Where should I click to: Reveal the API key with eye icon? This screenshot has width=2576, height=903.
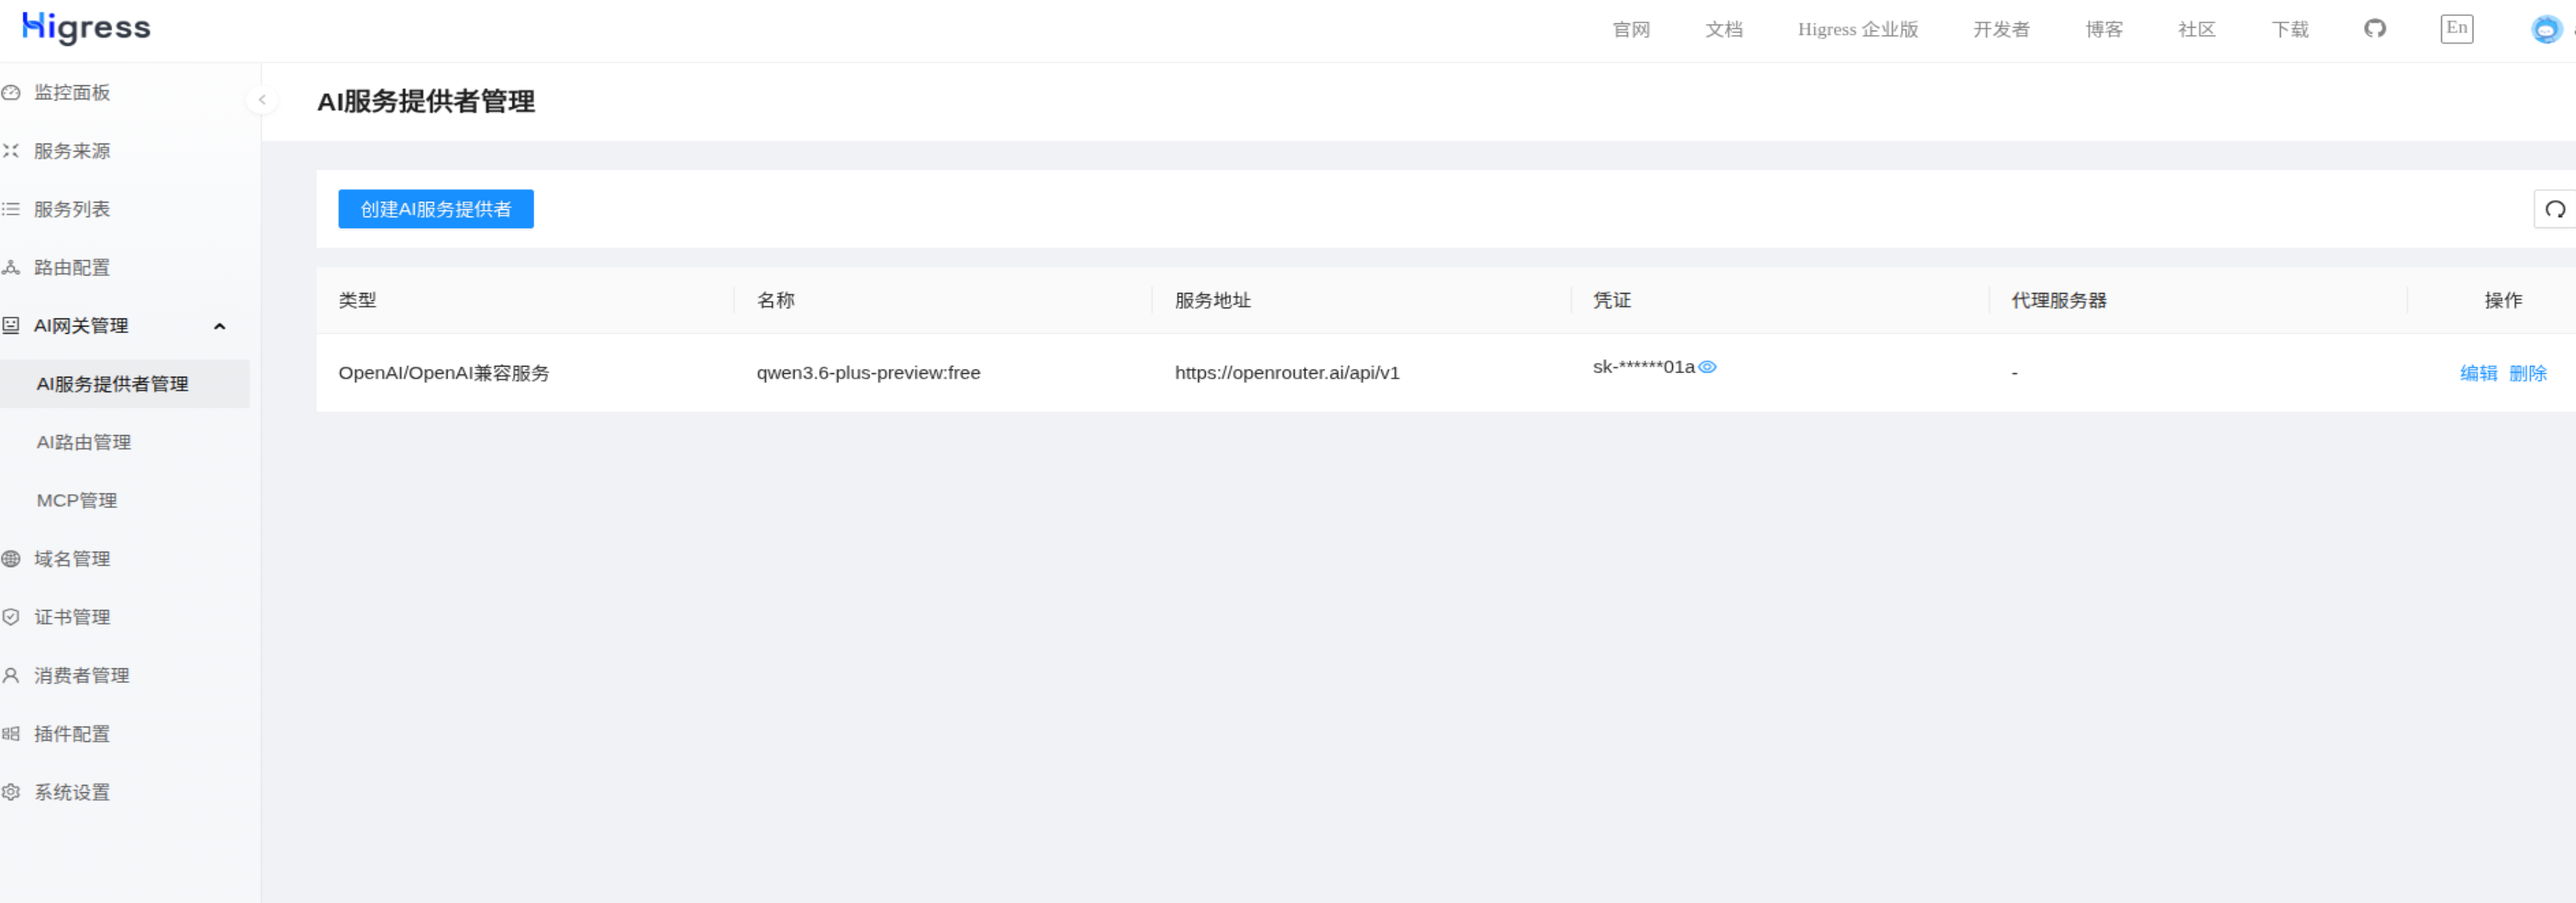tap(1707, 367)
